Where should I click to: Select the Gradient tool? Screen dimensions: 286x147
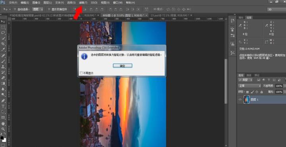3,83
